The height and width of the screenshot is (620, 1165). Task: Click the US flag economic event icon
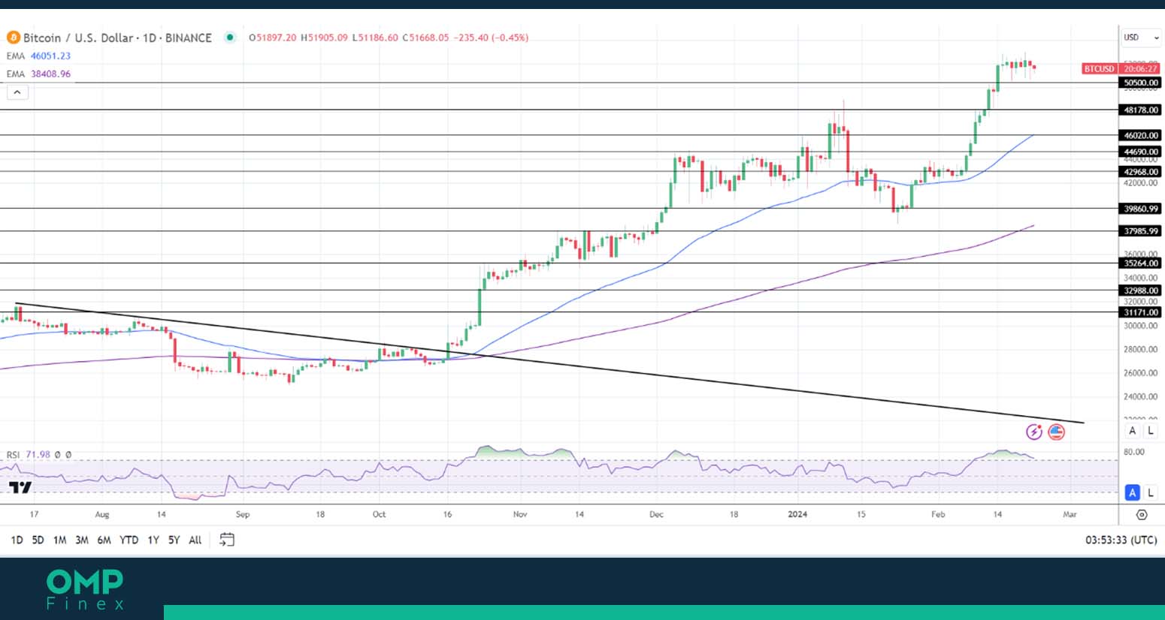(x=1056, y=432)
